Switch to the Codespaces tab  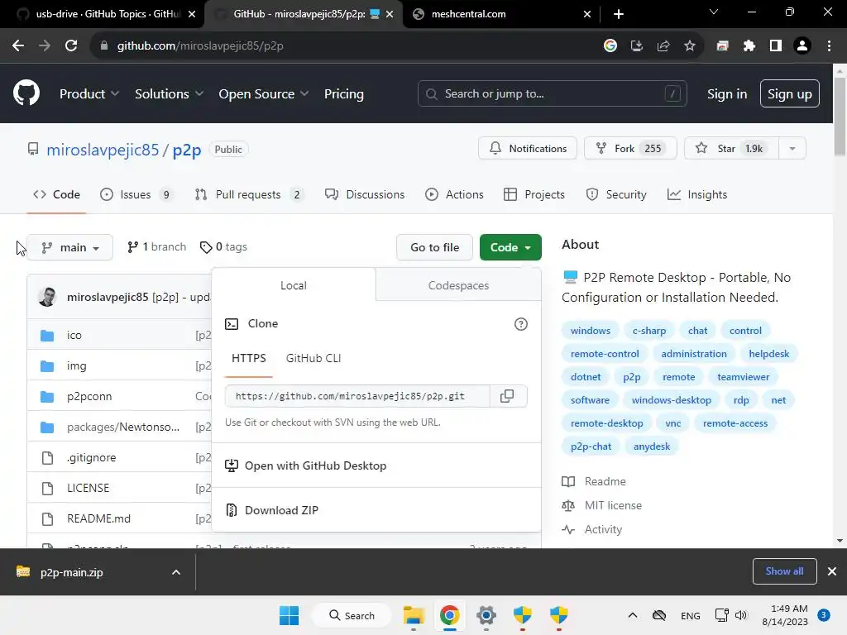(458, 285)
